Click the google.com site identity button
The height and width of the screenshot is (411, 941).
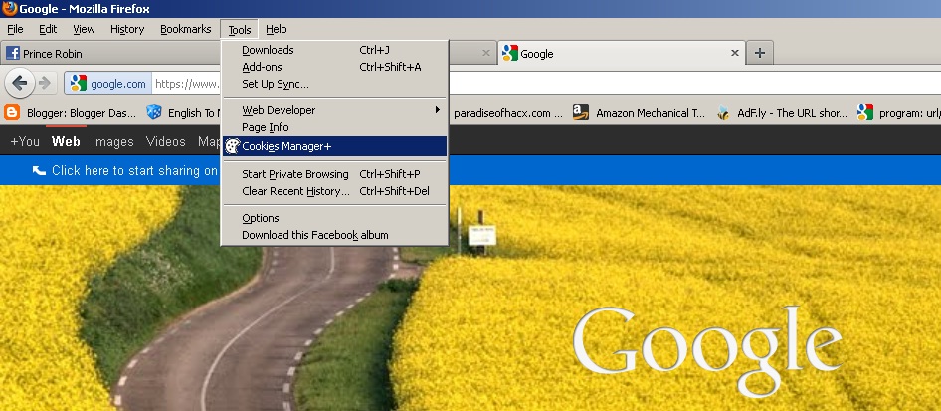(108, 84)
